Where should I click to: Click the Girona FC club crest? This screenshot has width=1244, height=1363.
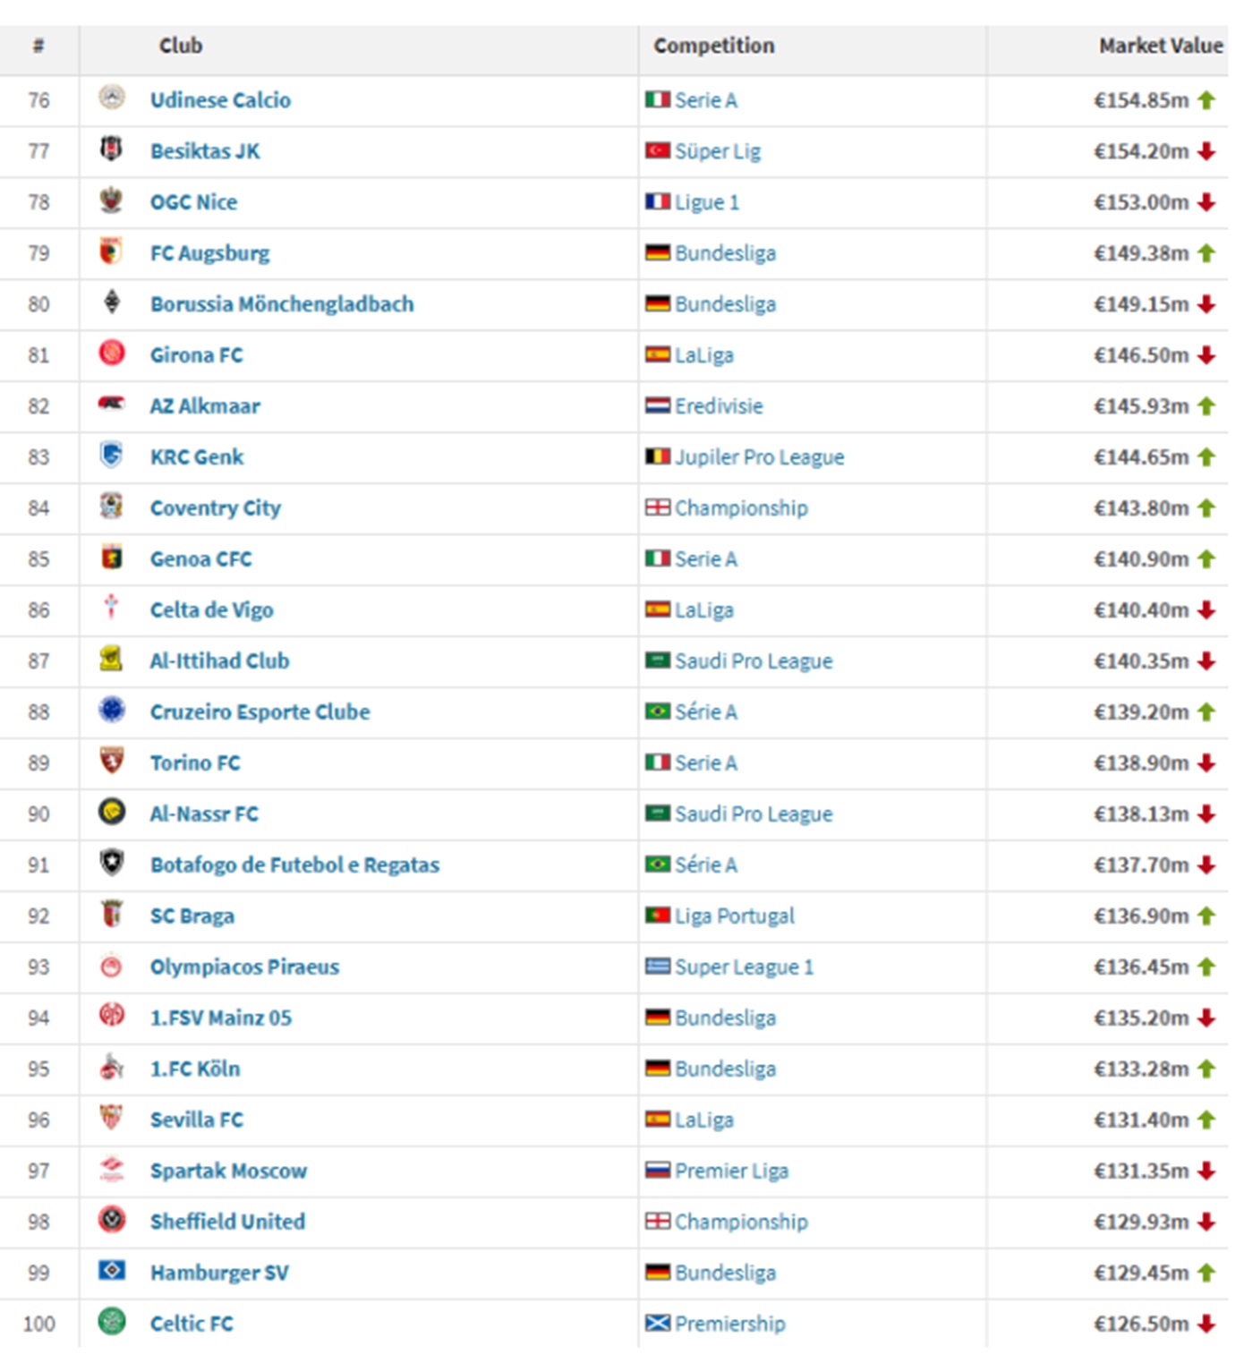pos(111,354)
